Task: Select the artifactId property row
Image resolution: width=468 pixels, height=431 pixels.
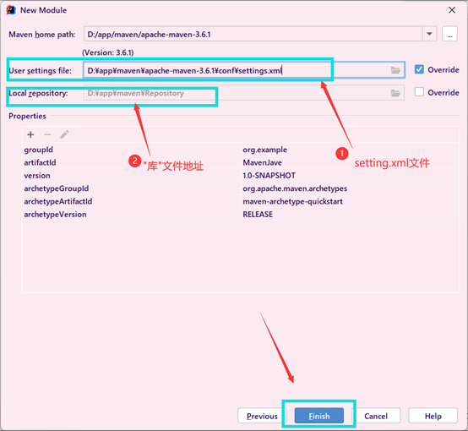Action: click(x=240, y=162)
